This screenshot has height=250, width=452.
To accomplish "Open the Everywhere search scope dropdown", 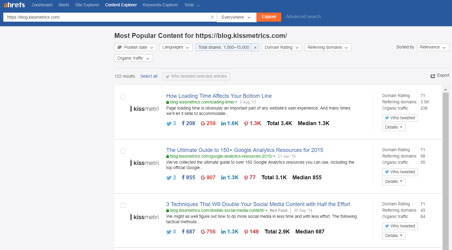I will point(236,17).
